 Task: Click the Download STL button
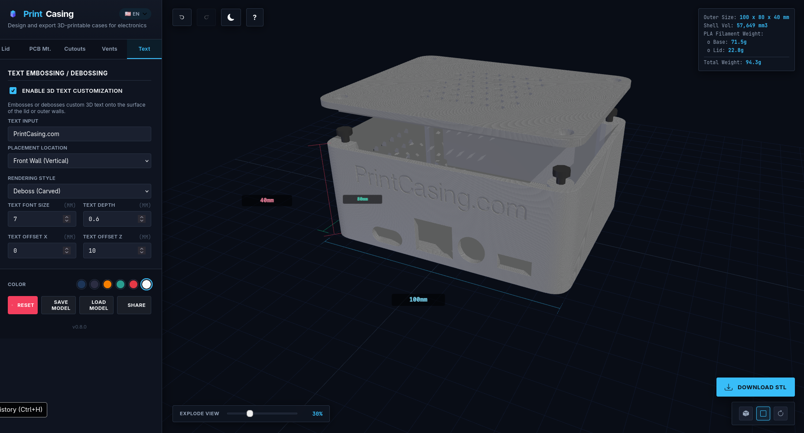755,387
